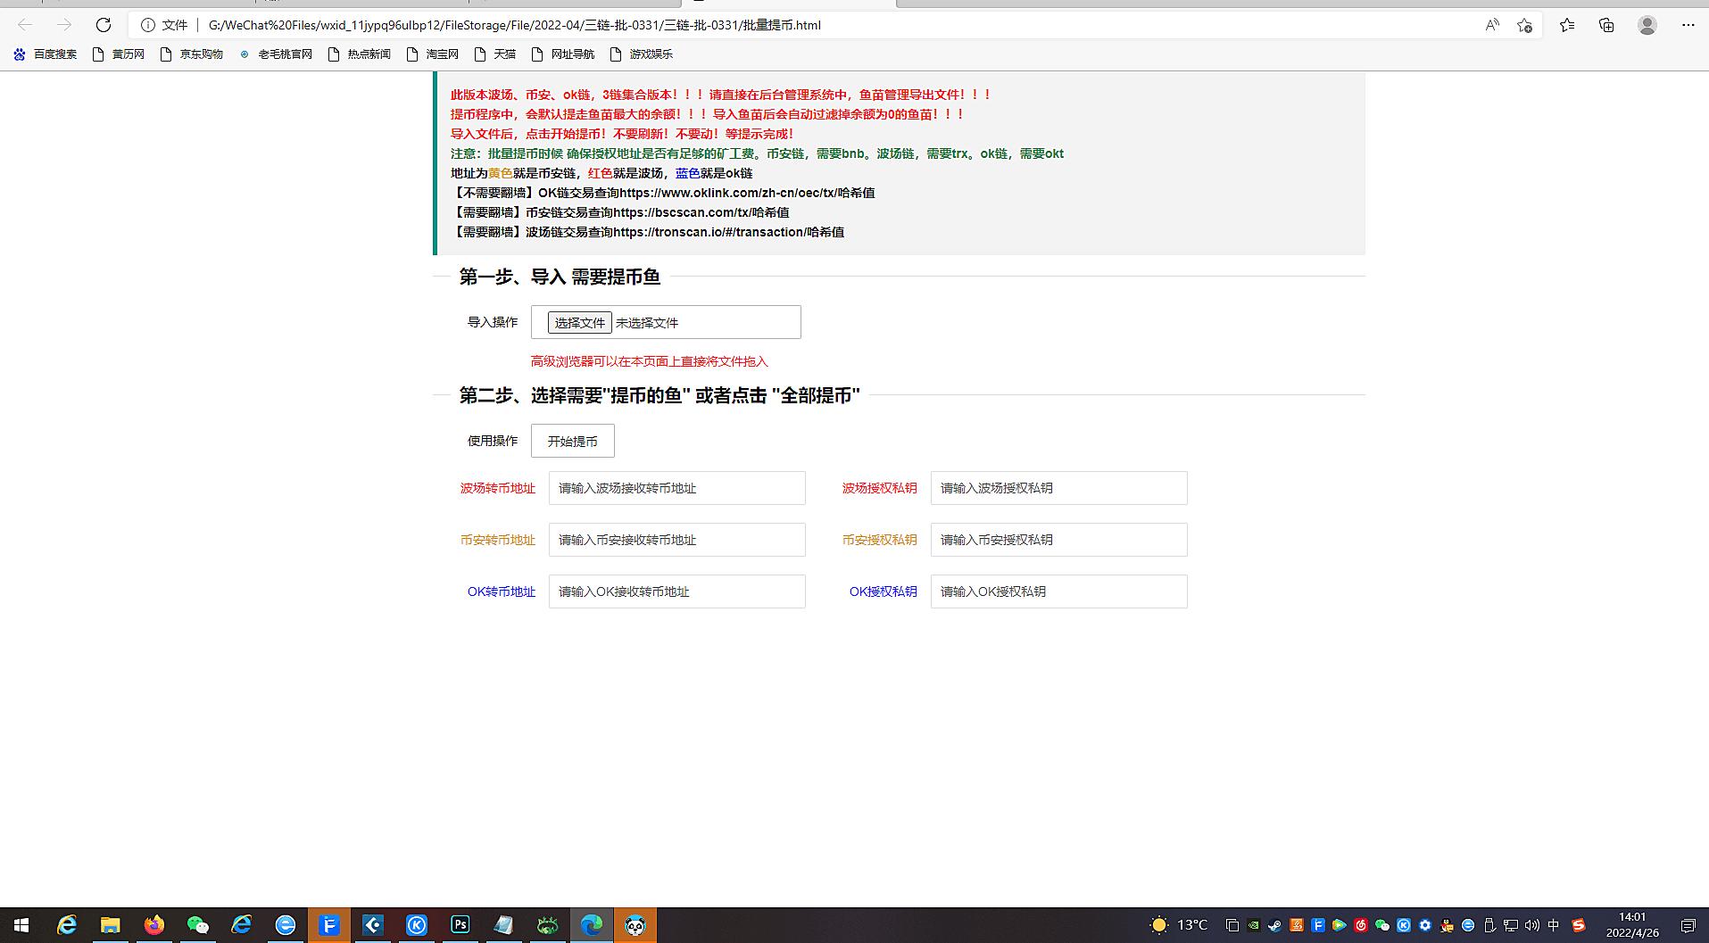Image resolution: width=1709 pixels, height=943 pixels.
Task: Open WeChat from the taskbar
Action: [198, 925]
